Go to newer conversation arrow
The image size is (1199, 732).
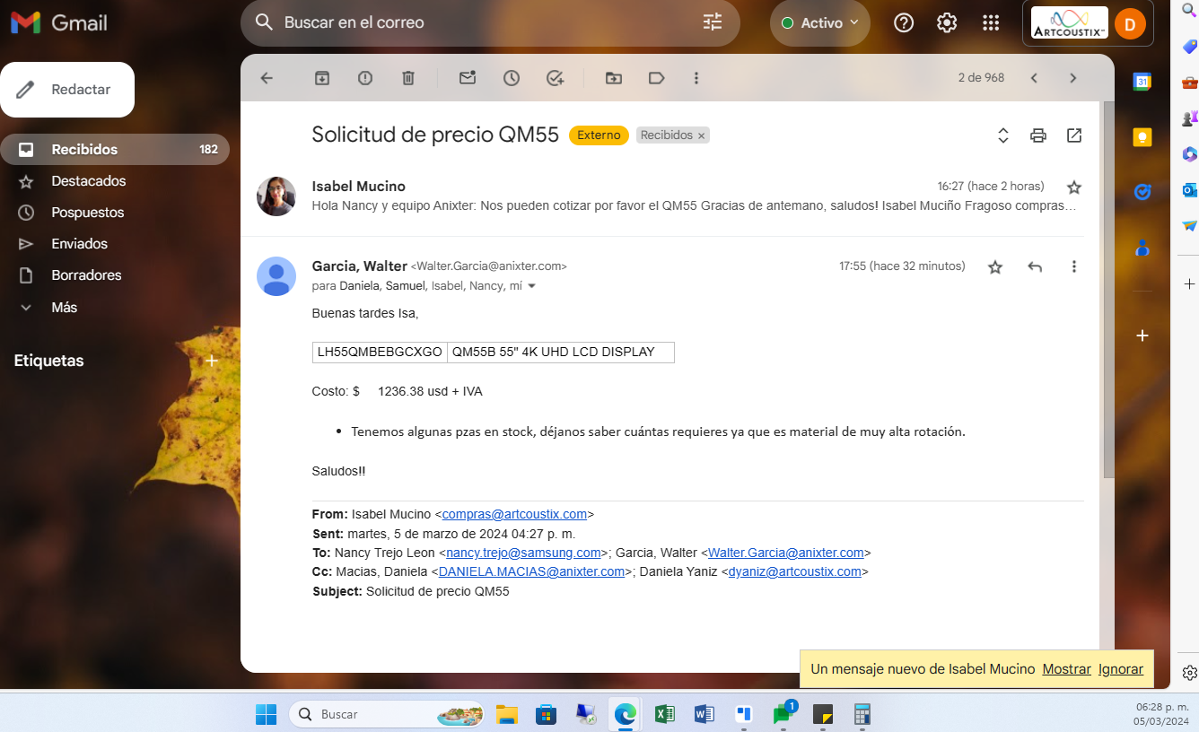[x=1034, y=78]
